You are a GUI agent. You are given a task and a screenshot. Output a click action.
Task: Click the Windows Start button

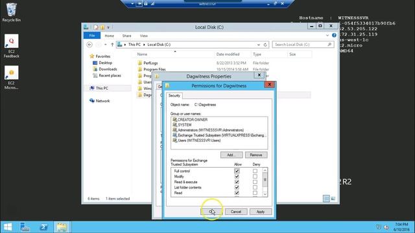pyautogui.click(x=8, y=227)
